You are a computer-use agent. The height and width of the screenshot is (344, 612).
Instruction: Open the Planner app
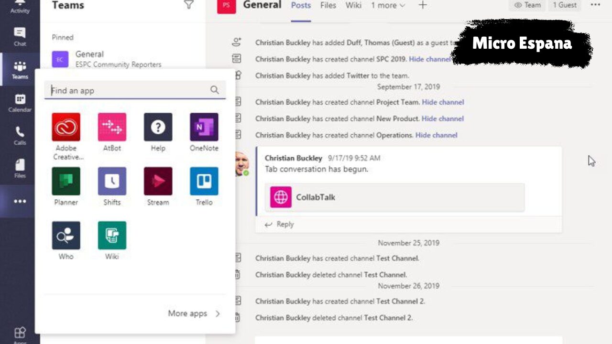click(x=66, y=181)
